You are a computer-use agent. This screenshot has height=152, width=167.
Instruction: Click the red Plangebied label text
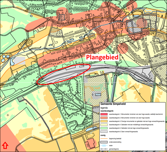pos(103,58)
